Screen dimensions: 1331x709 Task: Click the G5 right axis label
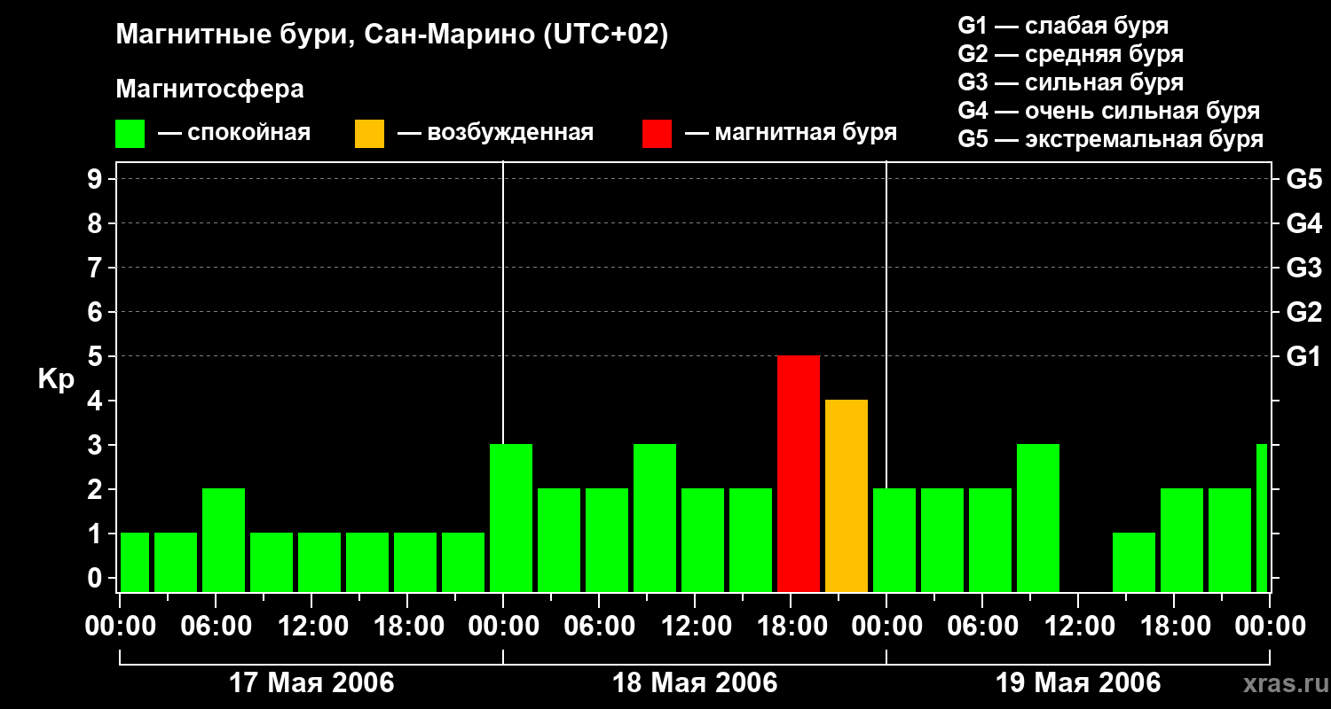point(1303,179)
